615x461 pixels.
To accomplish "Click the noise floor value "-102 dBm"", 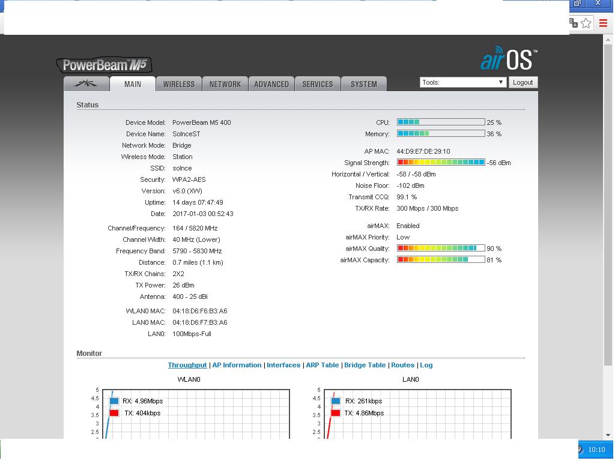I will 410,185.
